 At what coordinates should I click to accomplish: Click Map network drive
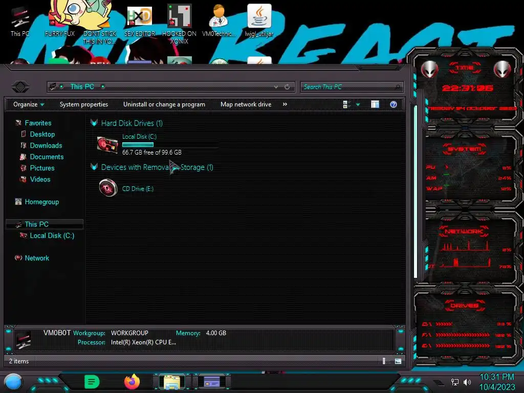click(246, 104)
